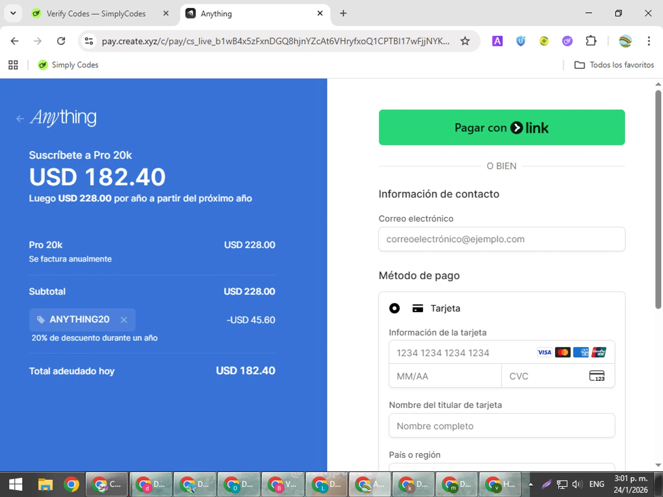
Task: Close the Verify Codes tab
Action: (166, 13)
